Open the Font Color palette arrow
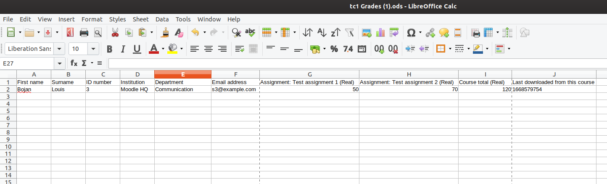The image size is (607, 184). coord(163,49)
